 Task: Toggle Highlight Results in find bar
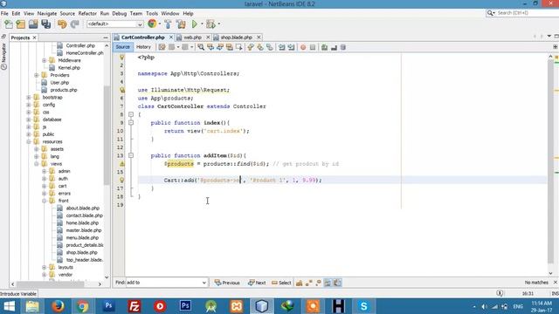click(328, 283)
